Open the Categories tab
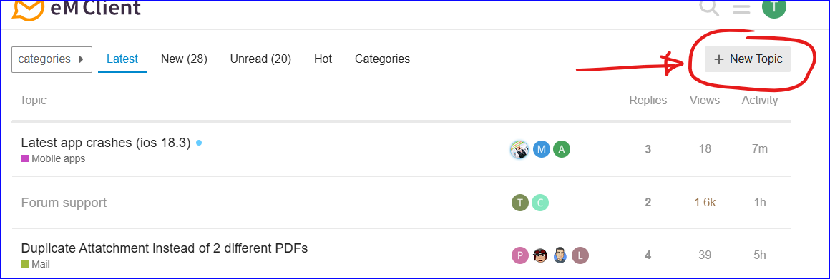Viewport: 830px width, 279px height. (x=382, y=59)
